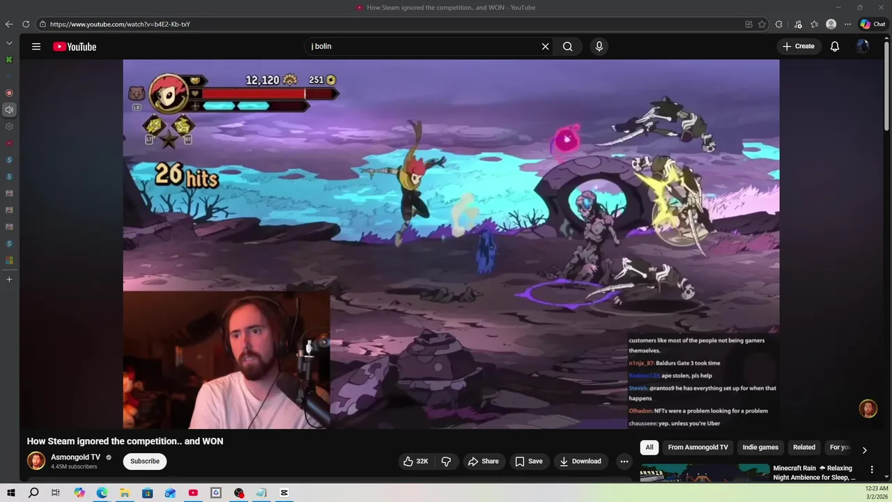Dislike the video with thumbs down
The height and width of the screenshot is (502, 892).
[x=447, y=461]
